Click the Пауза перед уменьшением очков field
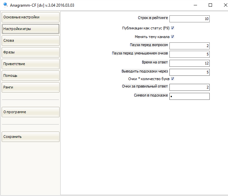 pyautogui.click(x=189, y=54)
